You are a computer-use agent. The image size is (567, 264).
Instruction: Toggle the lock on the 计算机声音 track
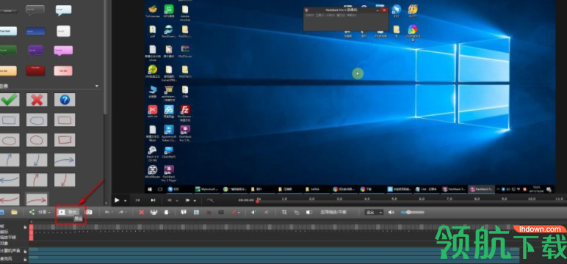point(25,251)
